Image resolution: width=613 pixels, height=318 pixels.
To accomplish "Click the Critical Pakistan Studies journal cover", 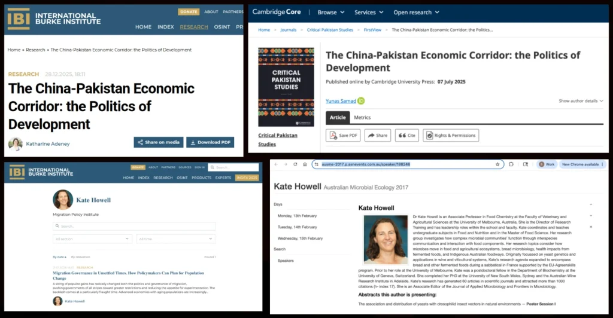I will point(286,87).
